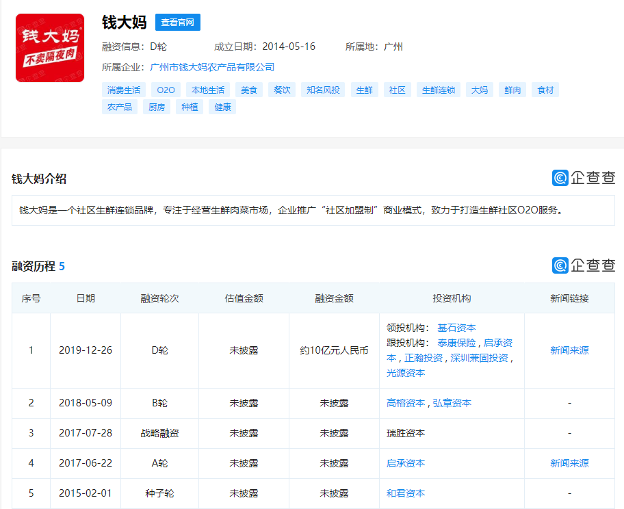The width and height of the screenshot is (624, 509).
Task: Click the 知名风投 tag
Action: point(322,89)
